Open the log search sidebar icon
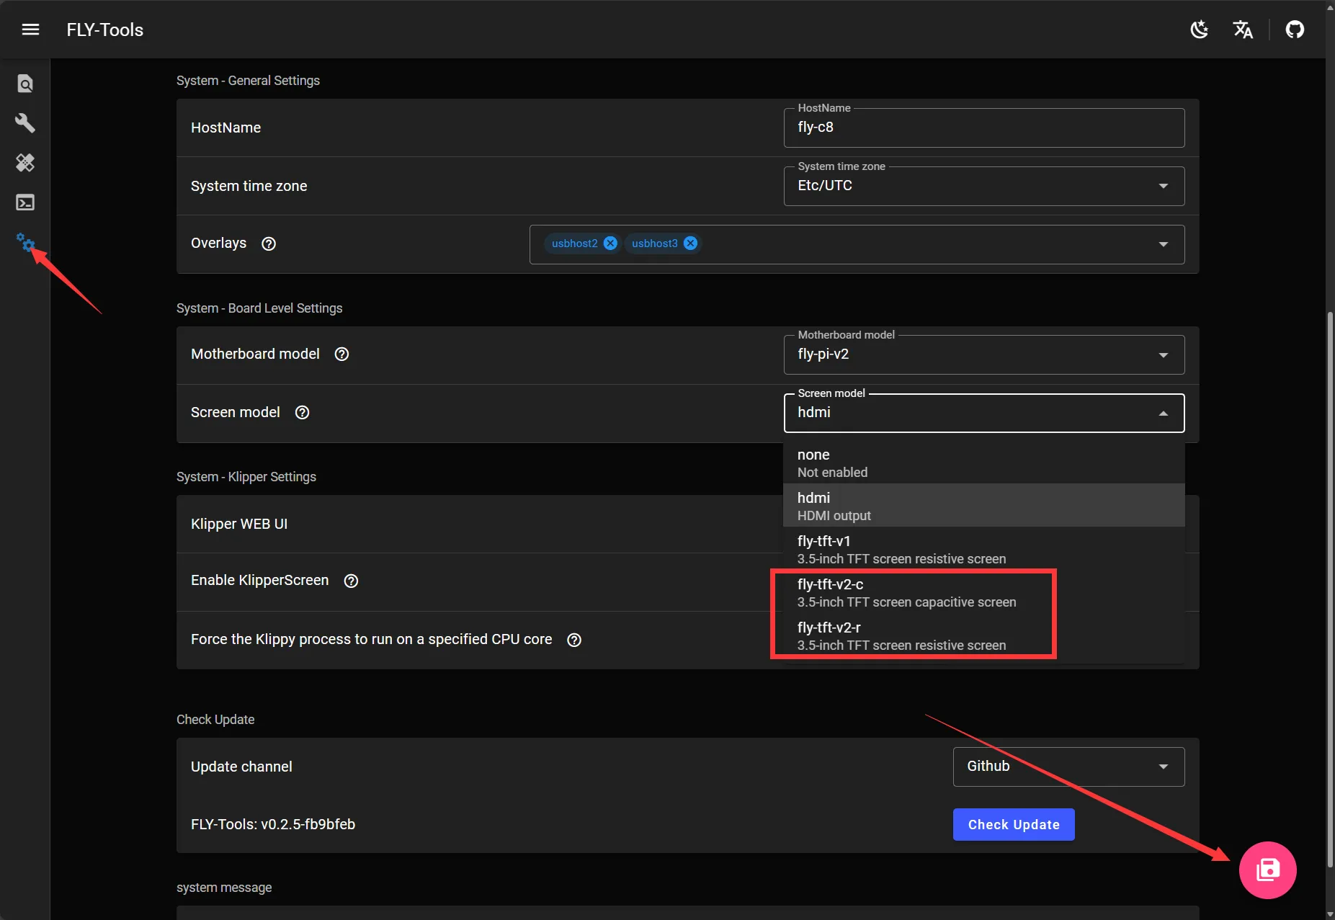The width and height of the screenshot is (1335, 920). point(25,84)
